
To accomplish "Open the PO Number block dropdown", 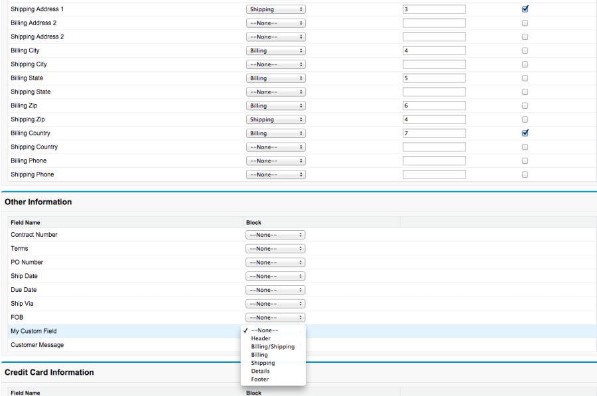I will (x=275, y=263).
